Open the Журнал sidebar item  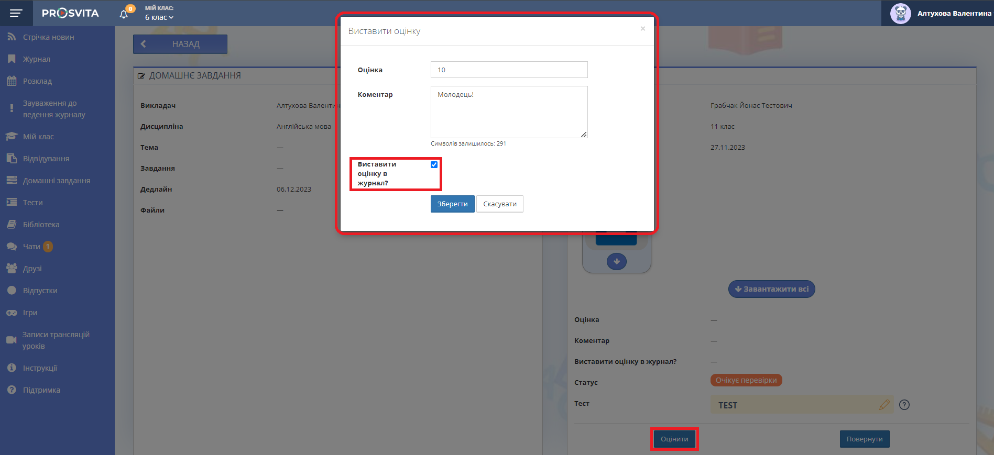[x=37, y=59]
